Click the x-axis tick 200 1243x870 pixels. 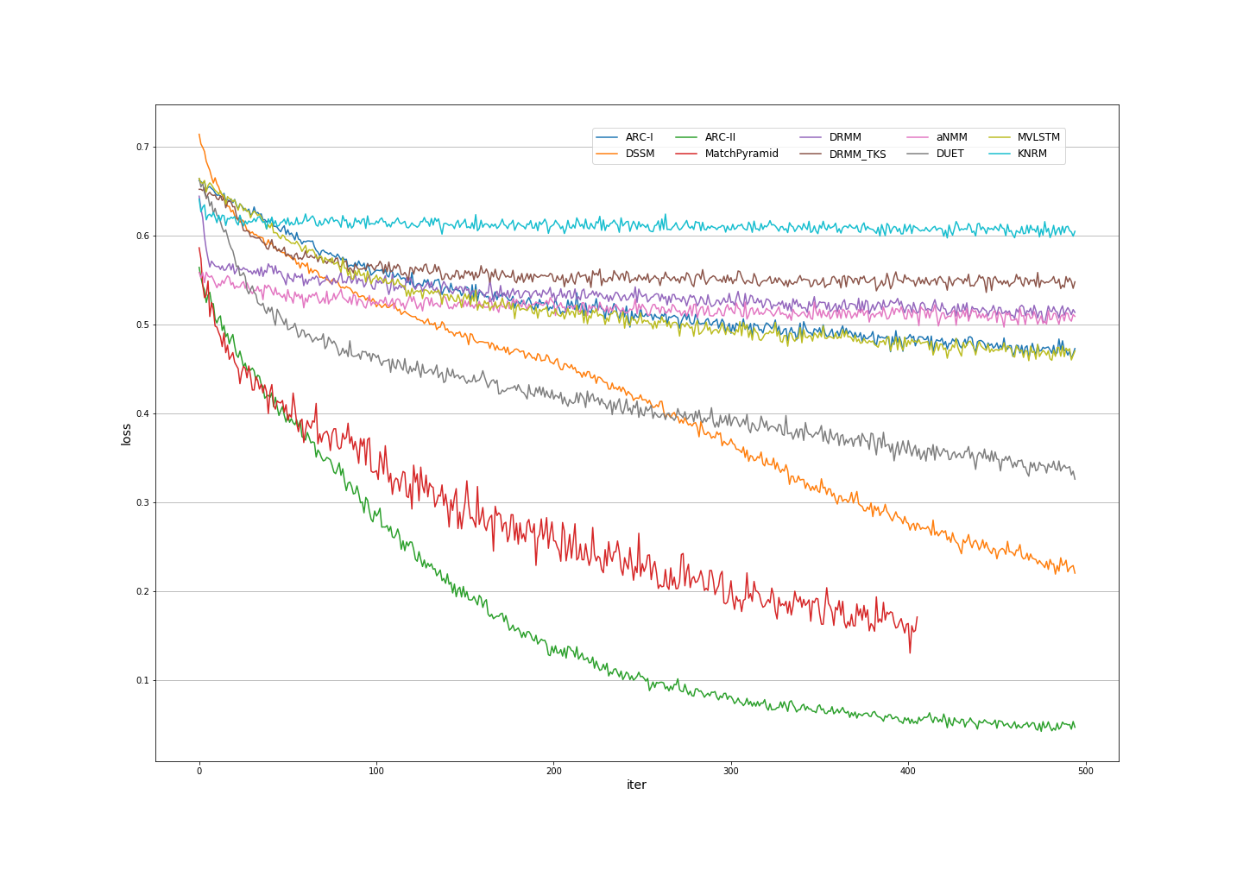[x=554, y=771]
